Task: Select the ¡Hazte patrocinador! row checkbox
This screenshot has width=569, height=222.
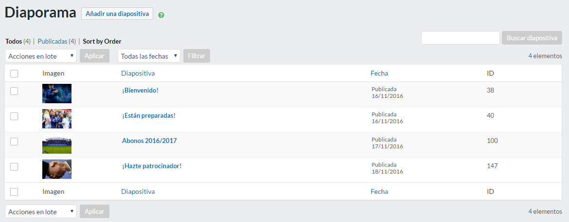Action: coord(14,166)
